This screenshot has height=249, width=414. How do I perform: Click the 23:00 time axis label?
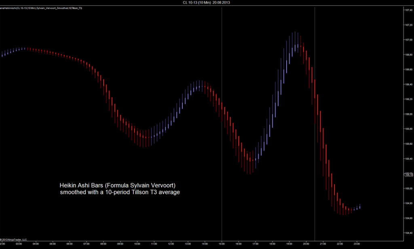[357, 244]
